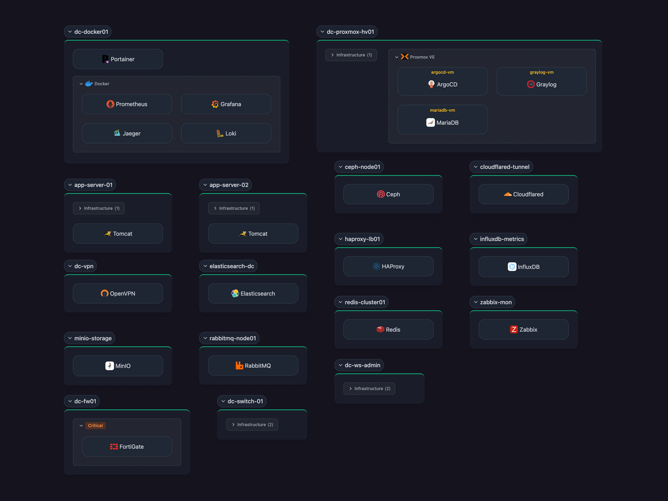Click the Docker whale icon
This screenshot has height=501, width=668.
(x=89, y=83)
